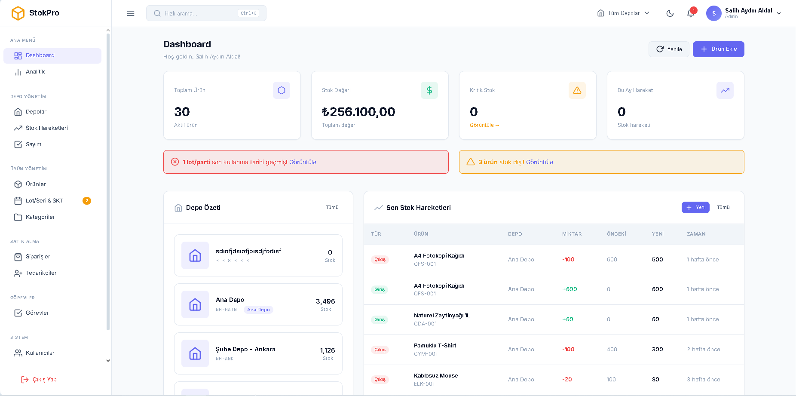Click the Ana Depo warehouse icon
Image resolution: width=796 pixels, height=396 pixels.
pyautogui.click(x=195, y=304)
